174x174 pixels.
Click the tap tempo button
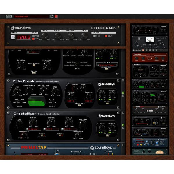tap(13, 37)
